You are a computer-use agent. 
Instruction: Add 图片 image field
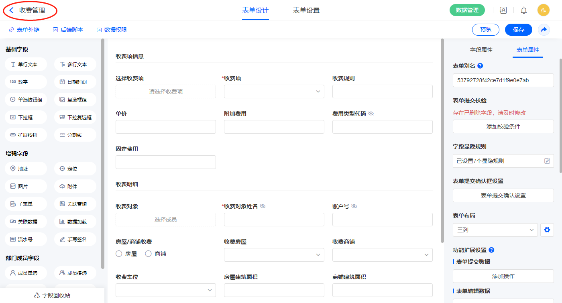coord(26,186)
